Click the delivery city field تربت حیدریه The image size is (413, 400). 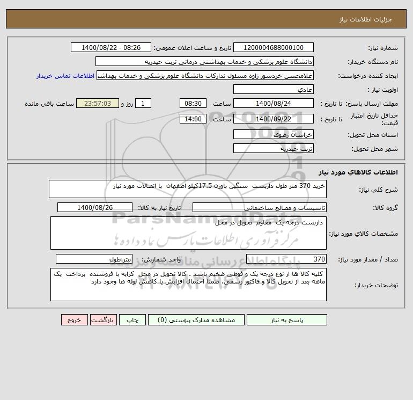click(x=274, y=148)
